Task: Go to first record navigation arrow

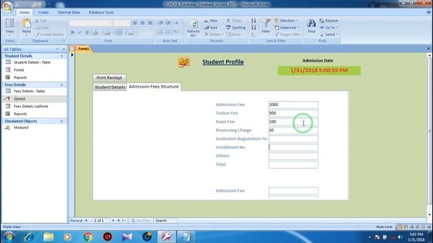Action: point(86,221)
